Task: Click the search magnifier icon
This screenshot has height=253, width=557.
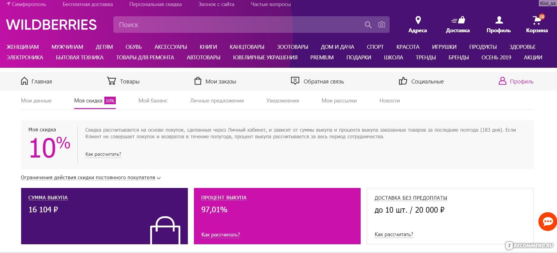Action: point(368,25)
